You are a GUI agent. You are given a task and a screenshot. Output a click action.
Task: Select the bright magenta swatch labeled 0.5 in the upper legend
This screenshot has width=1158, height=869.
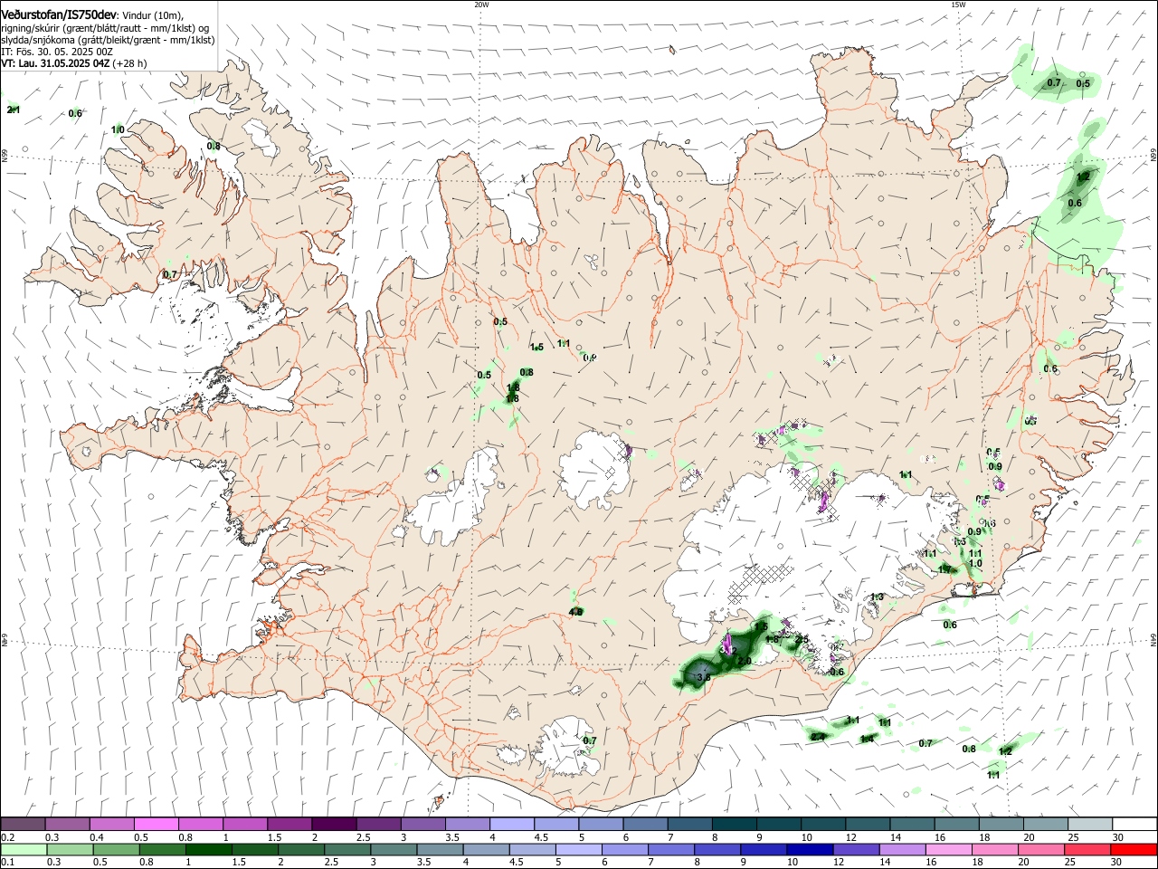(x=156, y=824)
